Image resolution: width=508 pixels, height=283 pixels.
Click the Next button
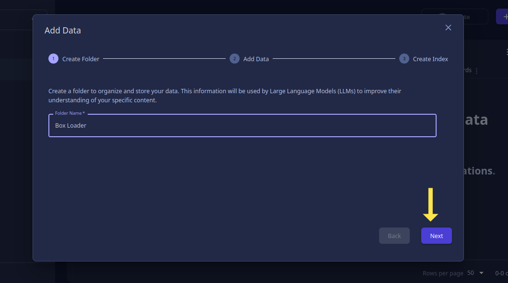[437, 236]
